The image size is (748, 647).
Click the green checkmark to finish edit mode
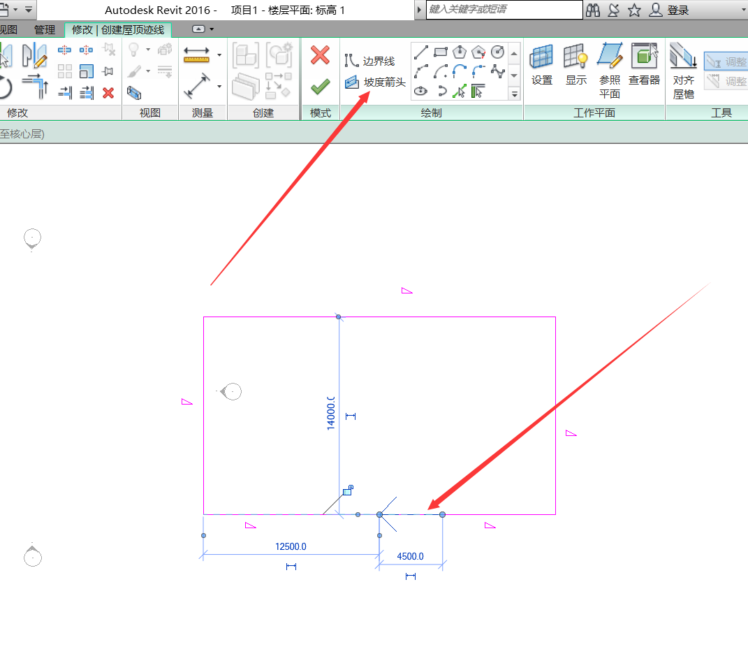(x=320, y=86)
